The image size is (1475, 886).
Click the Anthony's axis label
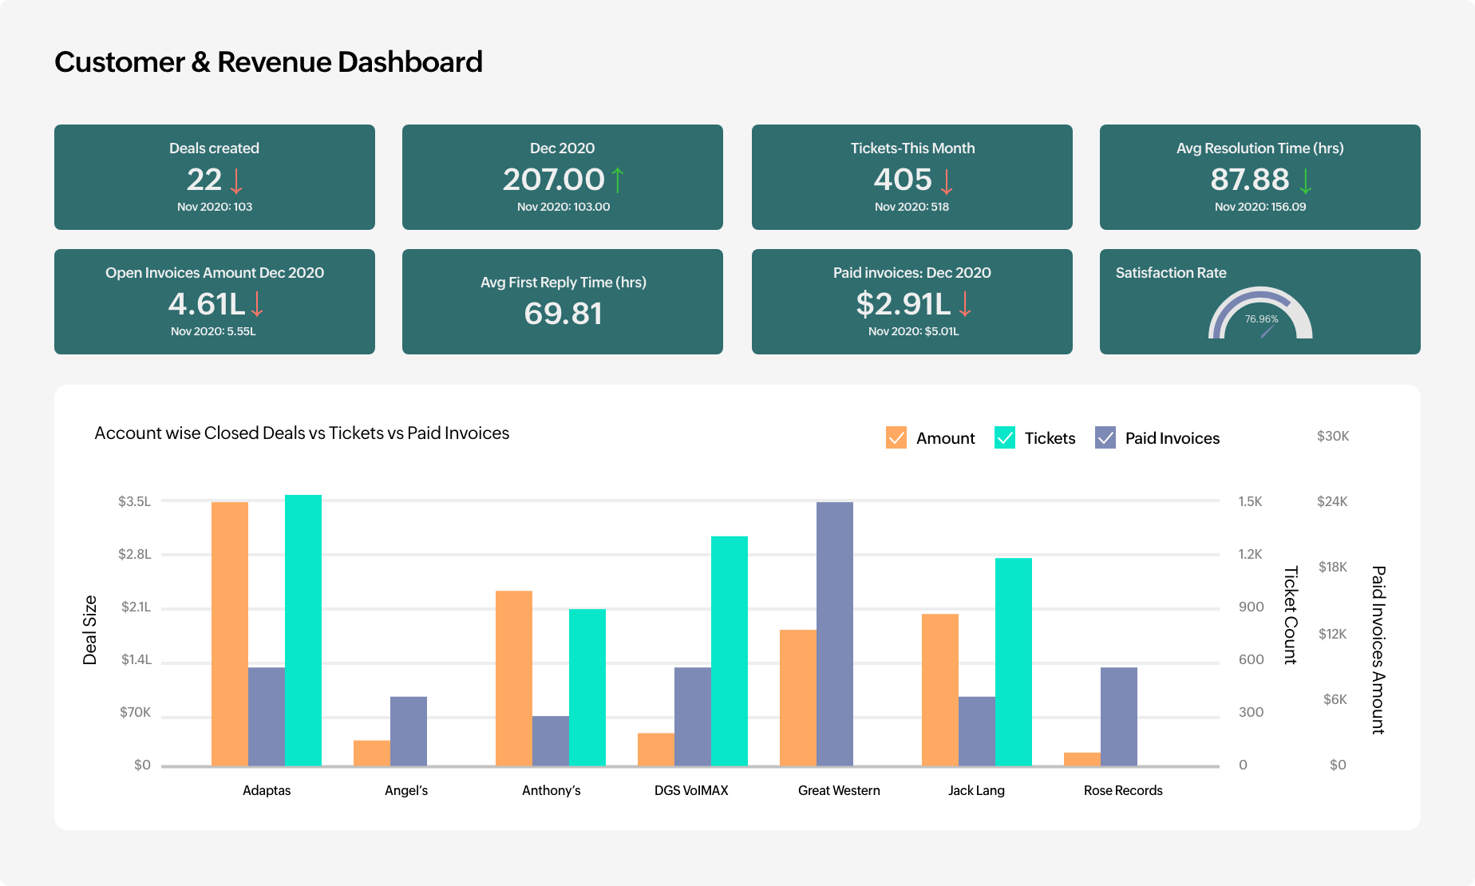(x=551, y=790)
